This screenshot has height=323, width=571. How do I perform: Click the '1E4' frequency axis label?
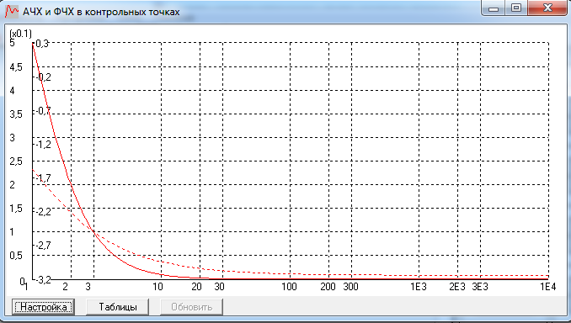tap(548, 287)
